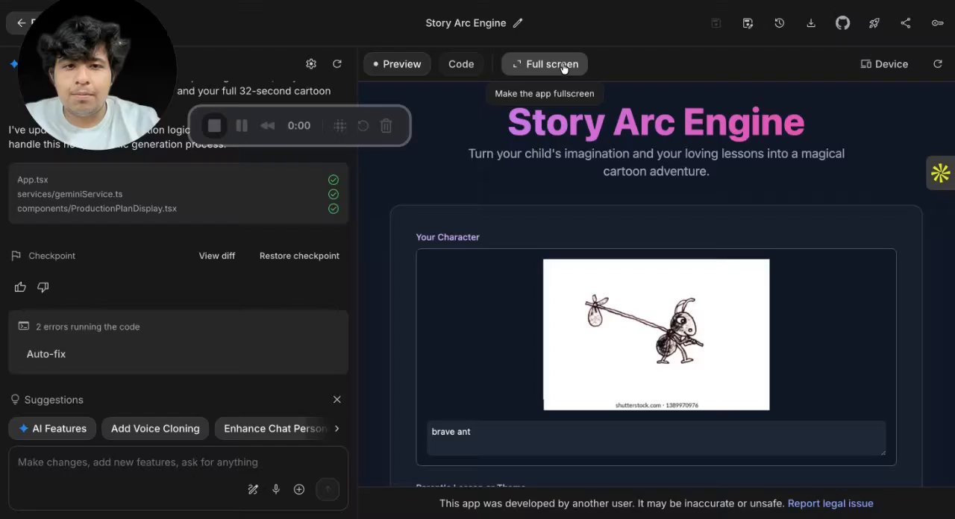955x519 pixels.
Task: Click the magic wand icon in prompt box
Action: pos(253,489)
